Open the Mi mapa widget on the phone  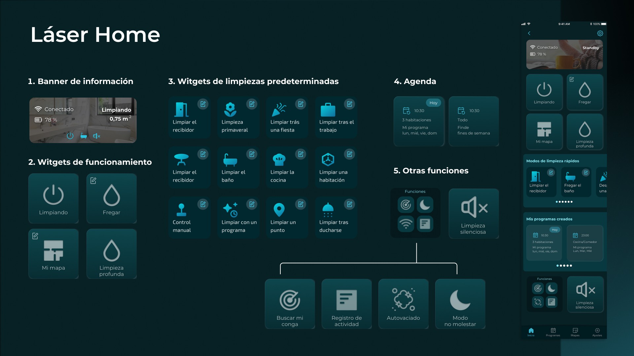(544, 132)
